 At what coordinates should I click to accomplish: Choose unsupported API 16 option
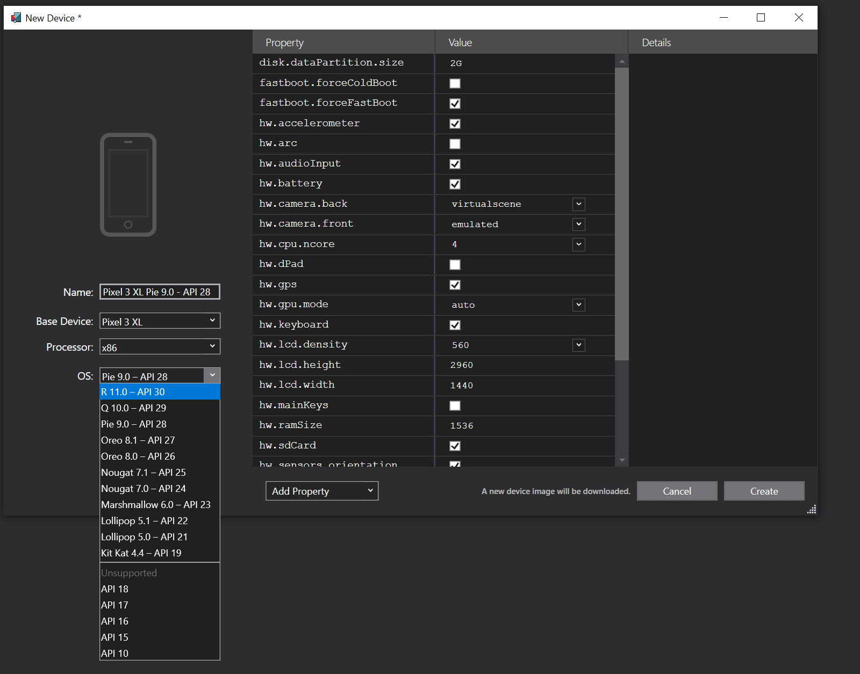pos(160,621)
